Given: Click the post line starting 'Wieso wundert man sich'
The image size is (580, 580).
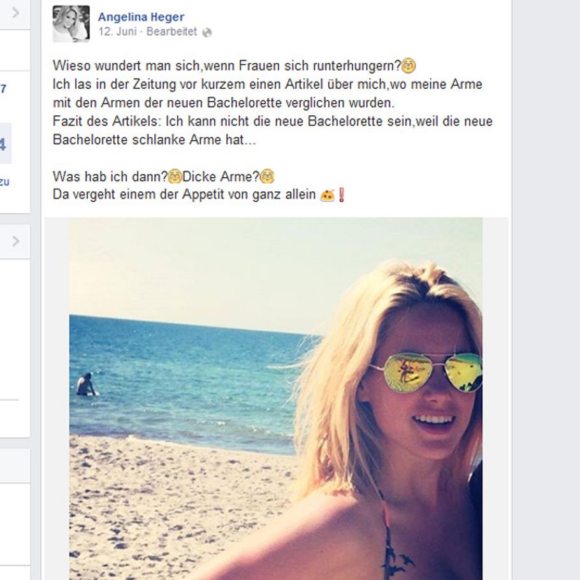Looking at the screenshot, I should (235, 66).
